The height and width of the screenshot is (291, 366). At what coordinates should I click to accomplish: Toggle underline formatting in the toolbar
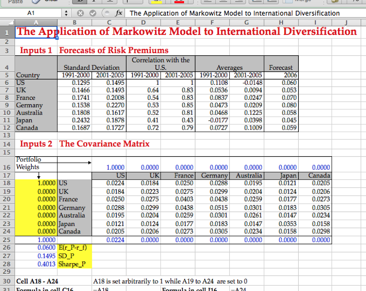(109, 1)
